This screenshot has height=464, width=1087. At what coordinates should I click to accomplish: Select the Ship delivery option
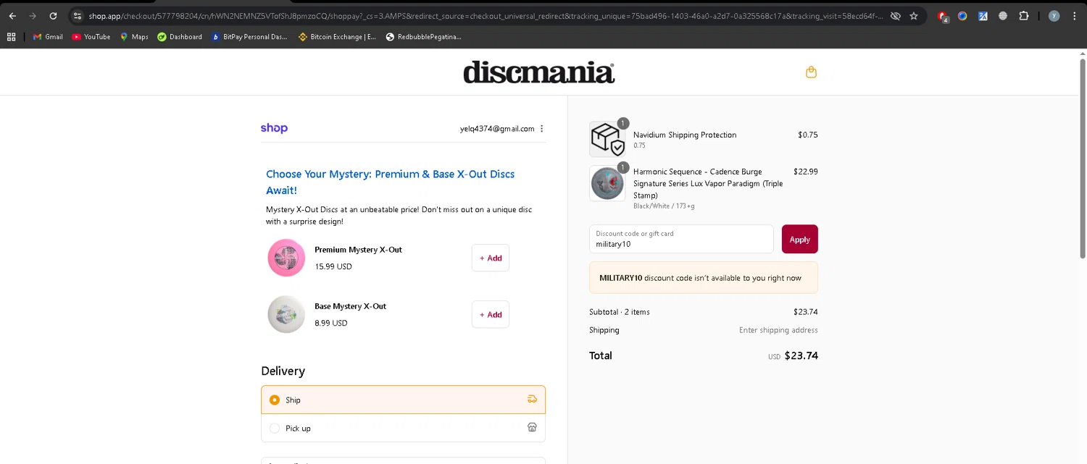point(403,400)
